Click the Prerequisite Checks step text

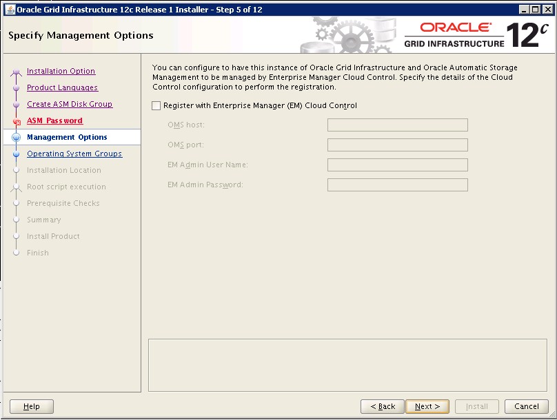pos(63,203)
